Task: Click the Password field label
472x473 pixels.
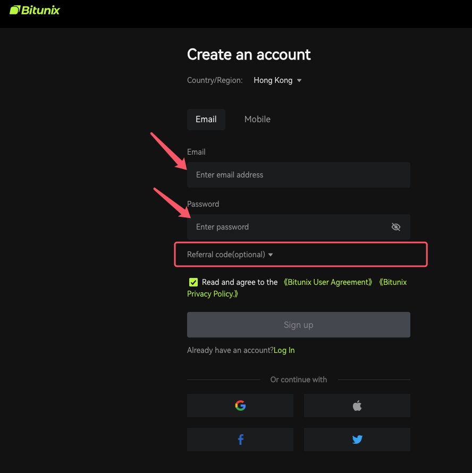Action: pos(203,204)
